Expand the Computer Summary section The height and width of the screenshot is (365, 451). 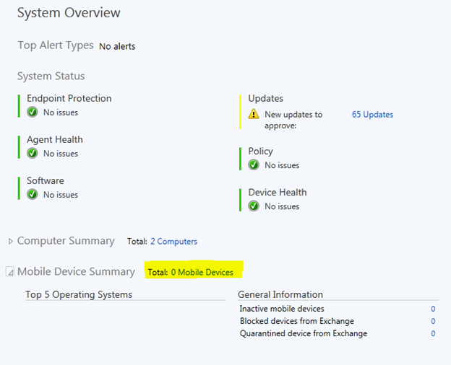[x=10, y=241]
